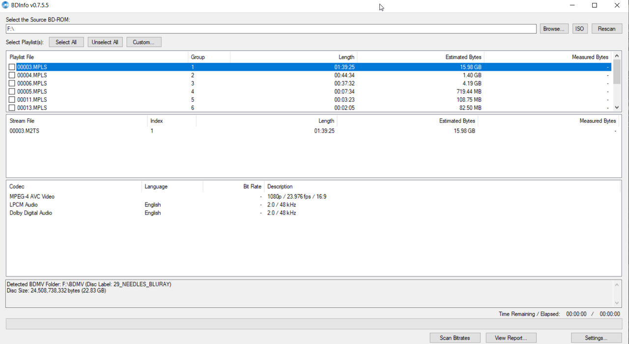Screen dimensions: 629x344
Task: Click the Rescan button
Action: pyautogui.click(x=607, y=29)
